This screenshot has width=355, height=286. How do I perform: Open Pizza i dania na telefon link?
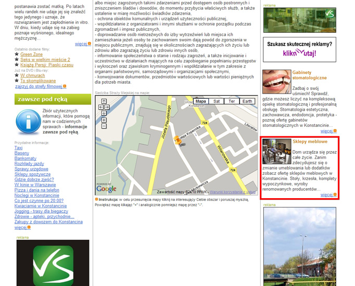[36, 190]
